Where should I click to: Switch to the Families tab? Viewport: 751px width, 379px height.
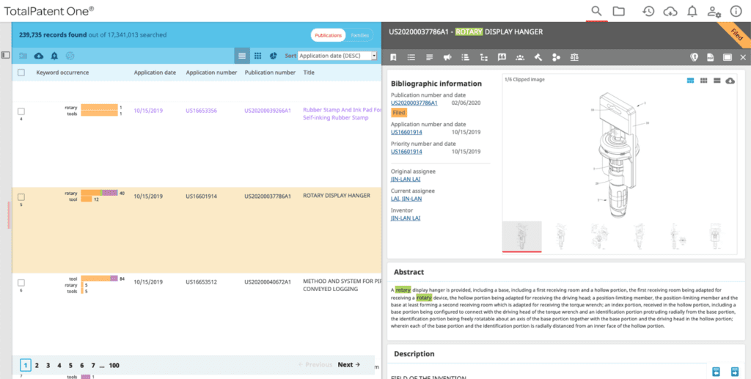pyautogui.click(x=359, y=35)
